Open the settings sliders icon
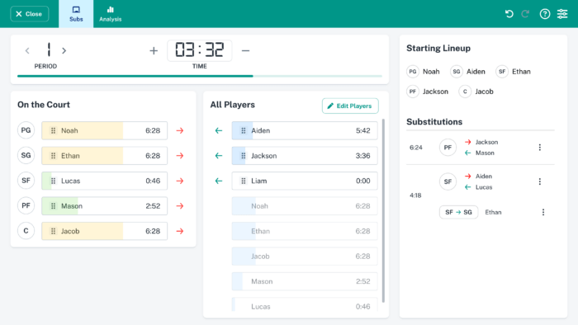 pos(562,14)
